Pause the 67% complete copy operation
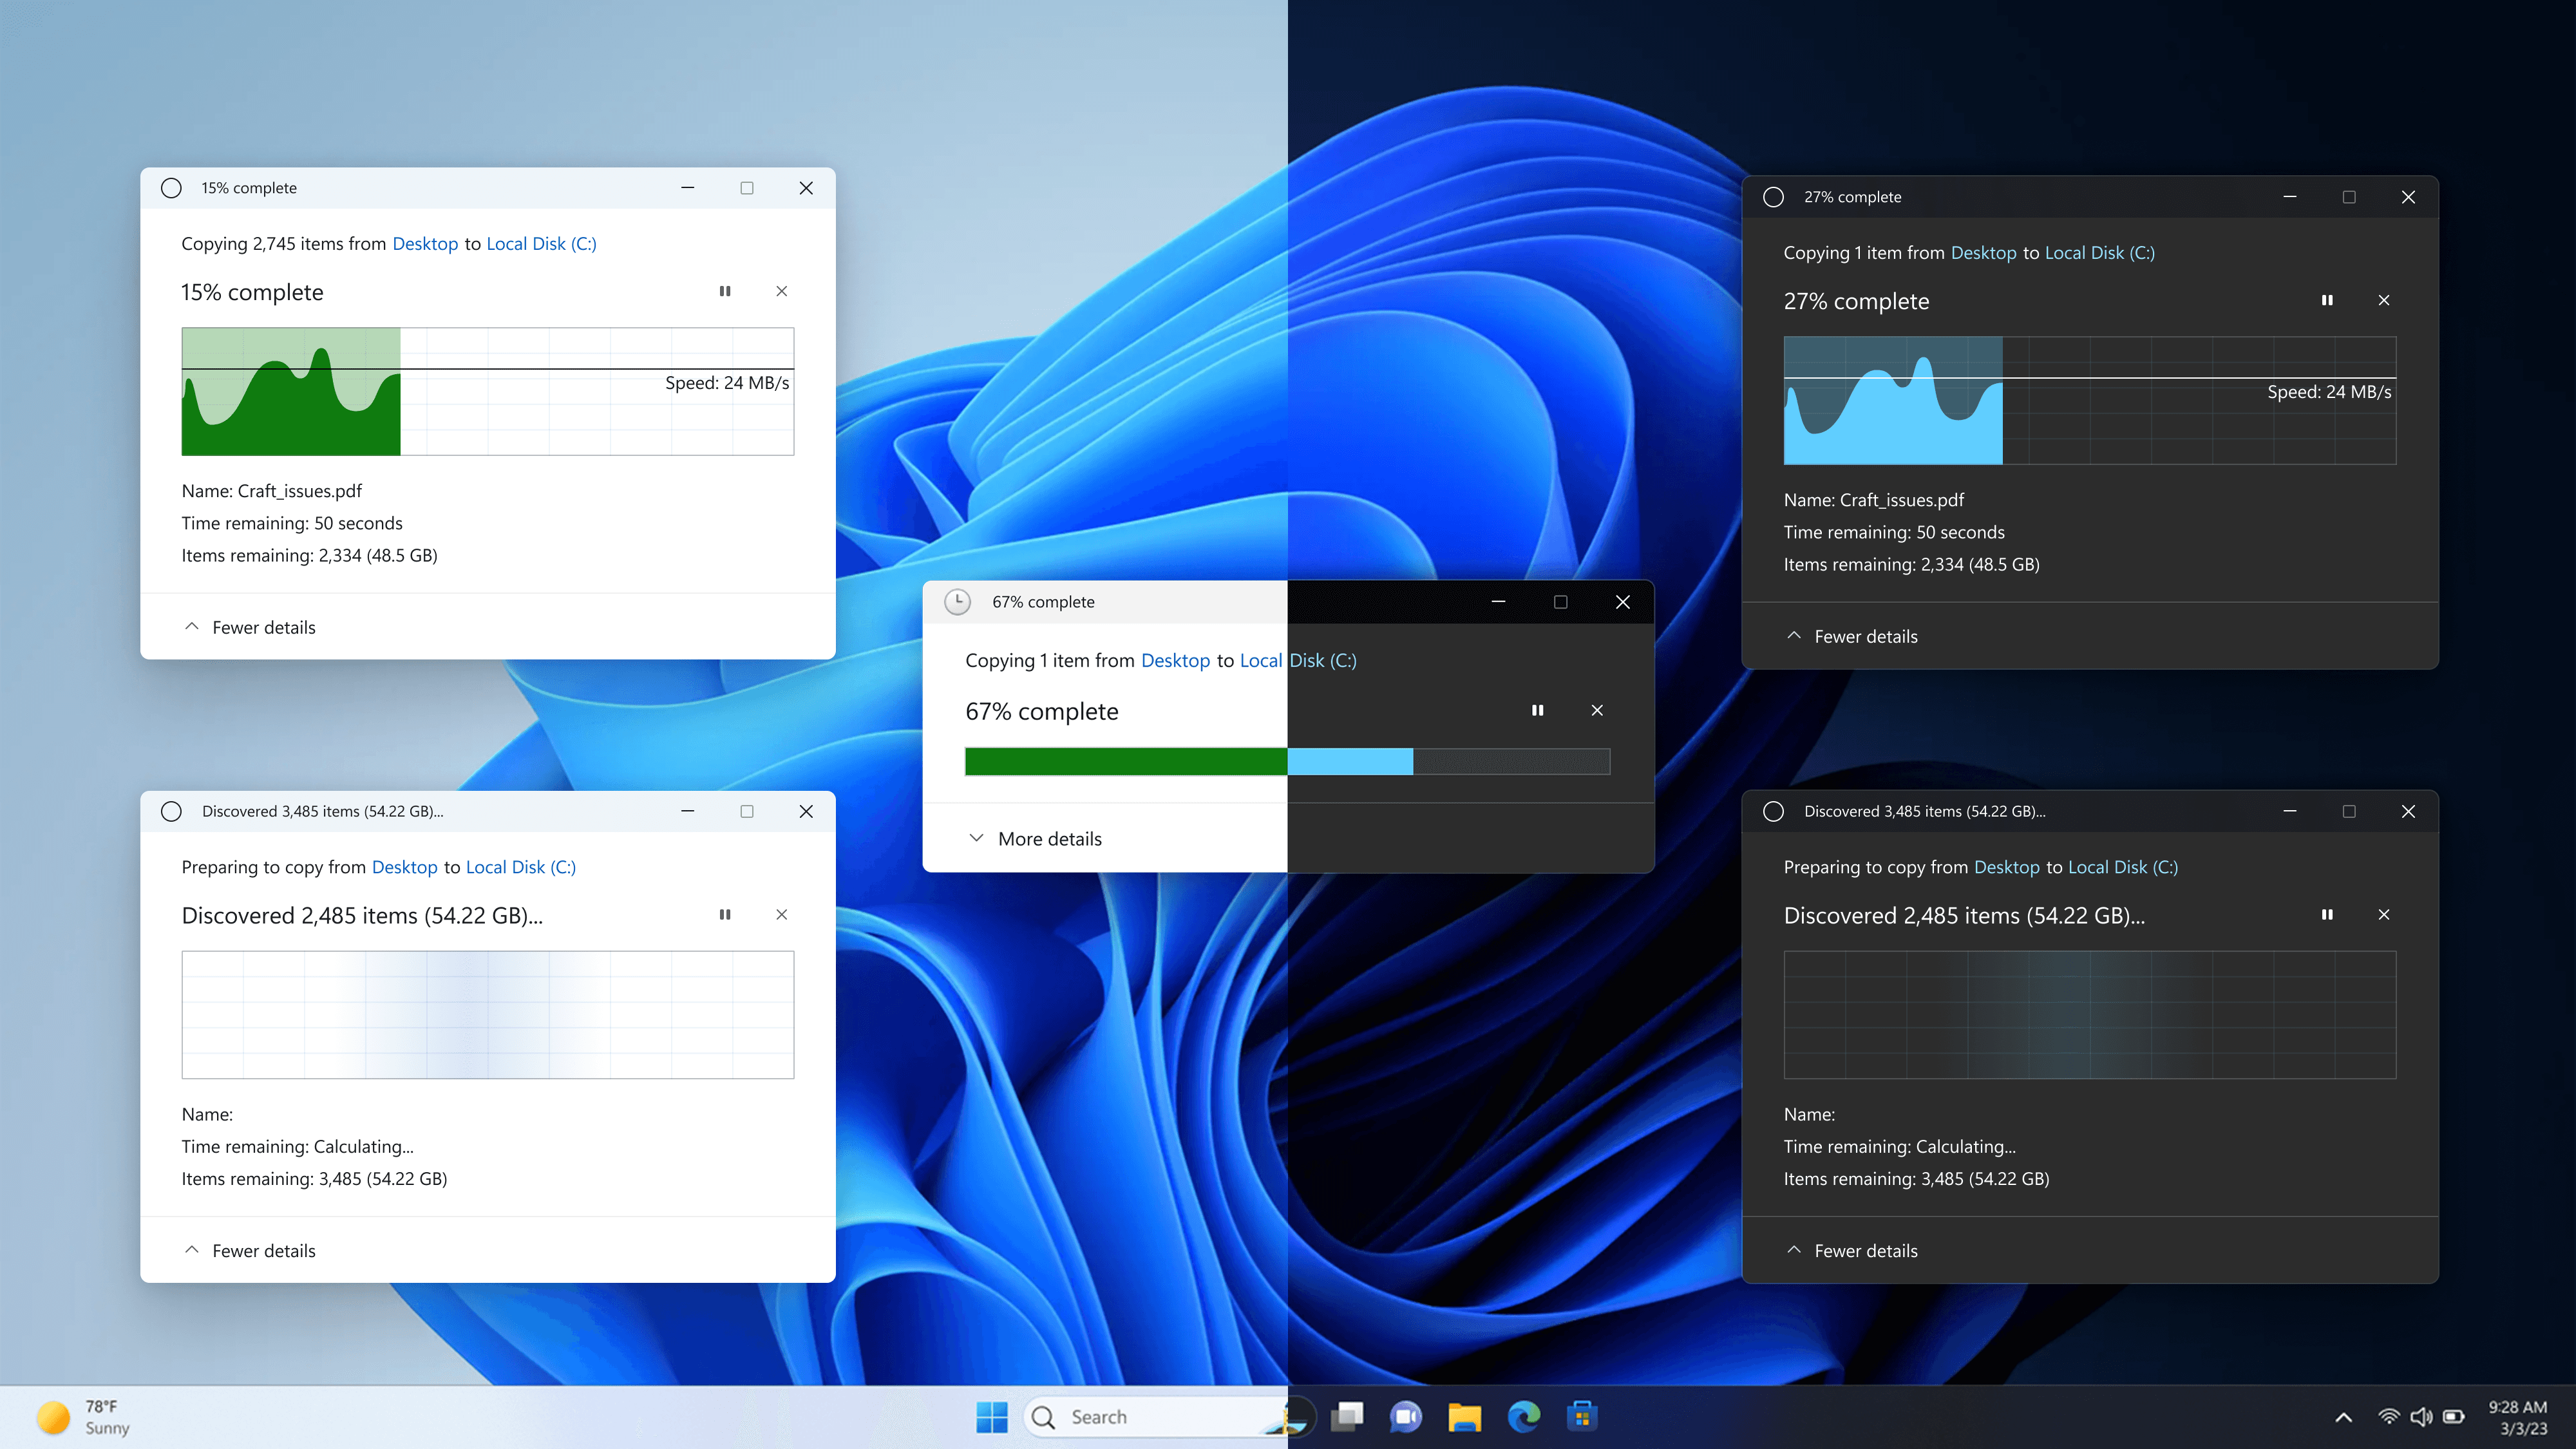 tap(1538, 710)
